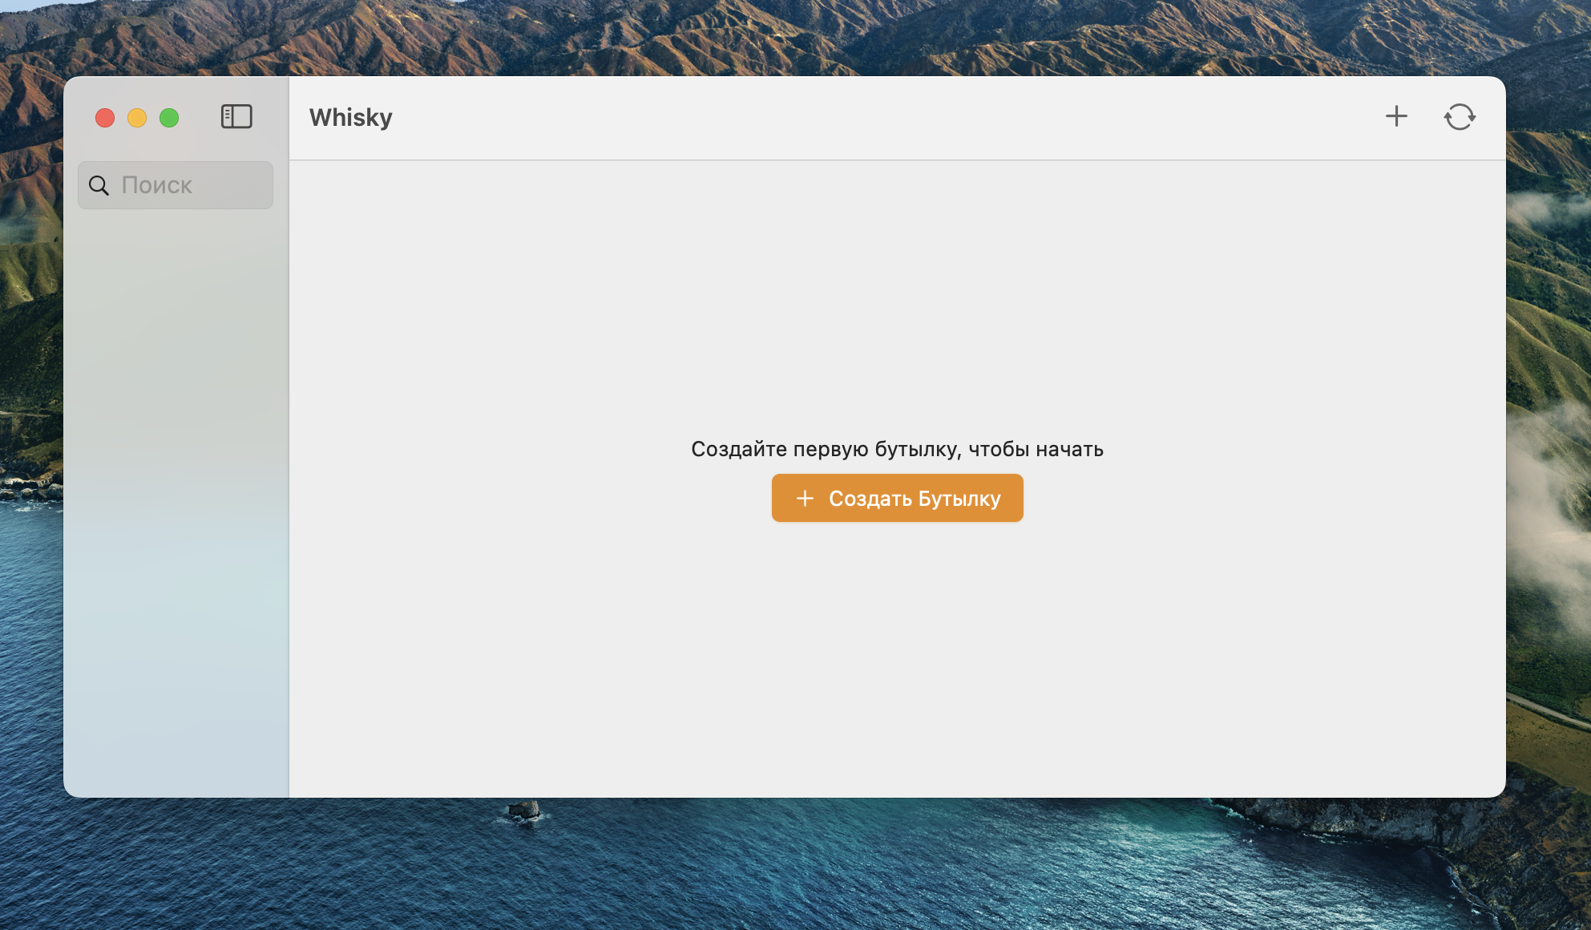Click the refresh arrows icon

1460,117
